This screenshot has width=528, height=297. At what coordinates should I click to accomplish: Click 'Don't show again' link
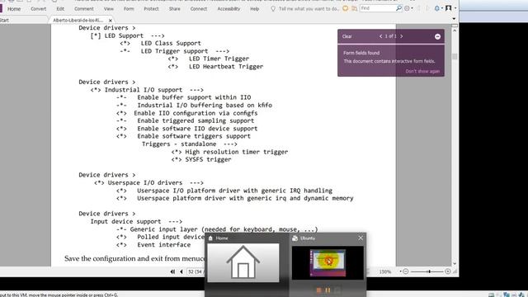click(x=422, y=71)
